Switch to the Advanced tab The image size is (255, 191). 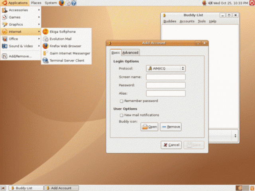click(130, 53)
